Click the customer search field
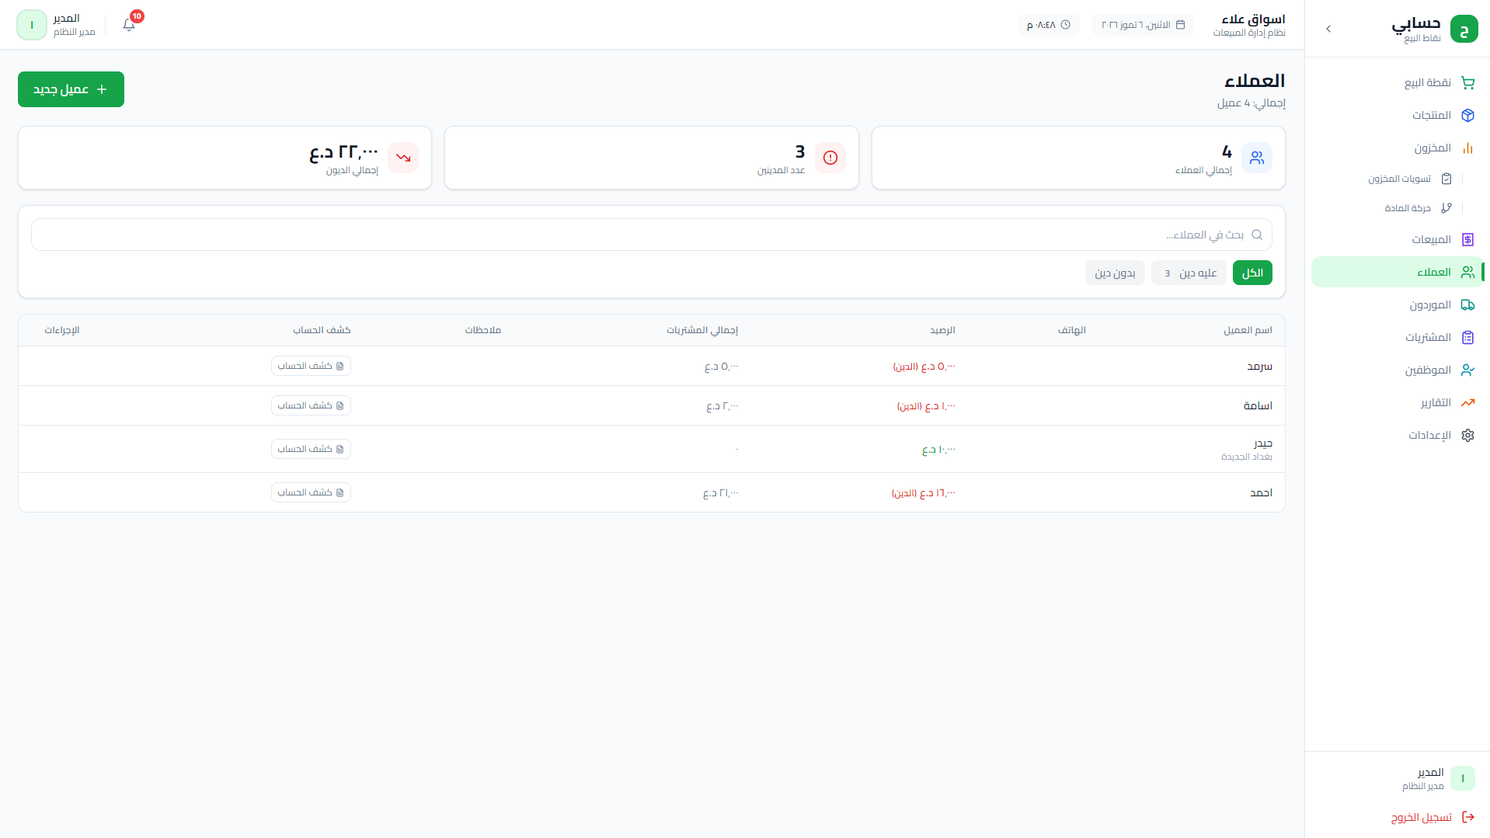The height and width of the screenshot is (838, 1490). (651, 235)
